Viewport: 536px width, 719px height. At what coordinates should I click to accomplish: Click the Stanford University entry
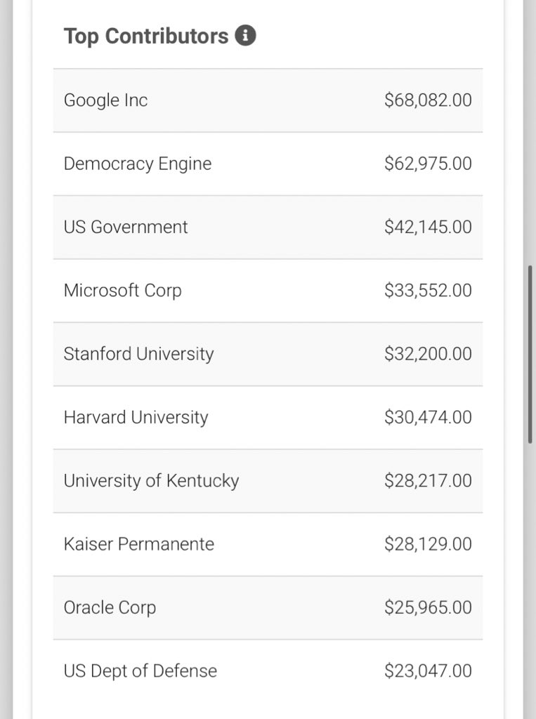(x=268, y=354)
